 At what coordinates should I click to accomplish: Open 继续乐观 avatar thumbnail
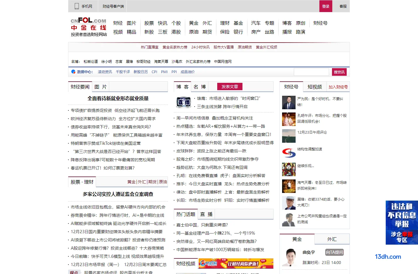pos(289,169)
